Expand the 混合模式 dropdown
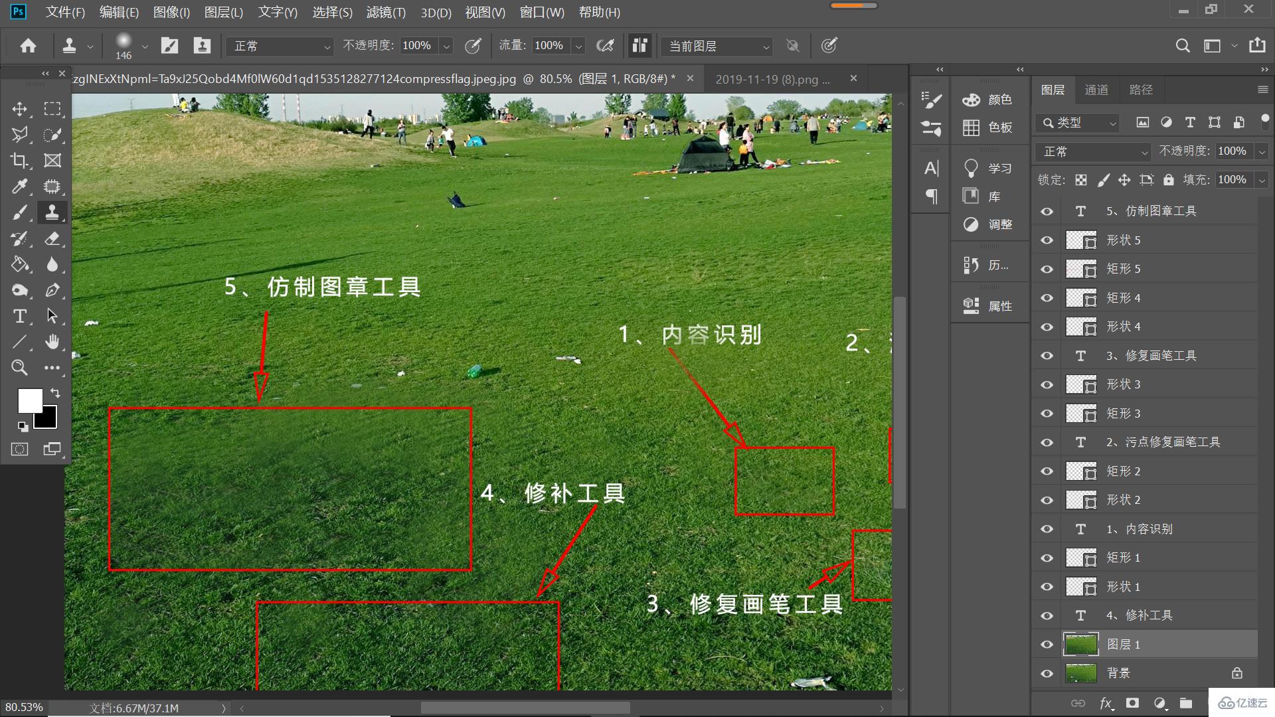The image size is (1275, 717). (1092, 151)
